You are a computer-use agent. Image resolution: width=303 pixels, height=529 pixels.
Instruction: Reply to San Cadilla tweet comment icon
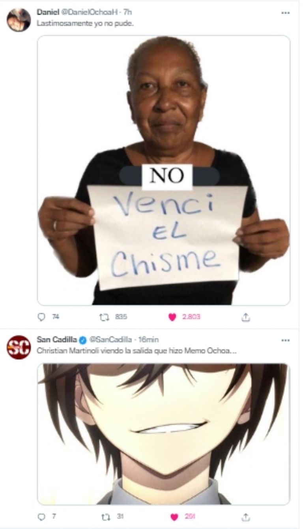click(x=41, y=517)
